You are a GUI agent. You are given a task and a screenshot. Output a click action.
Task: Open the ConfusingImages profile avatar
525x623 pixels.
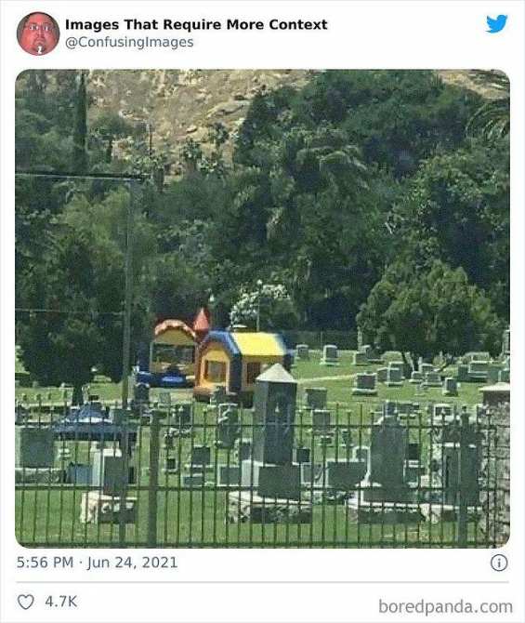tap(38, 33)
